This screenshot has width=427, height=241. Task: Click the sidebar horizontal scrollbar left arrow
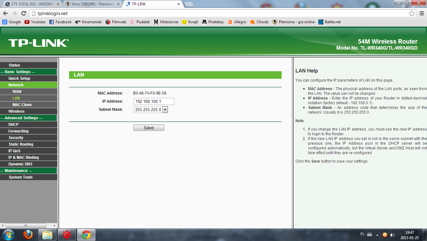[3, 226]
